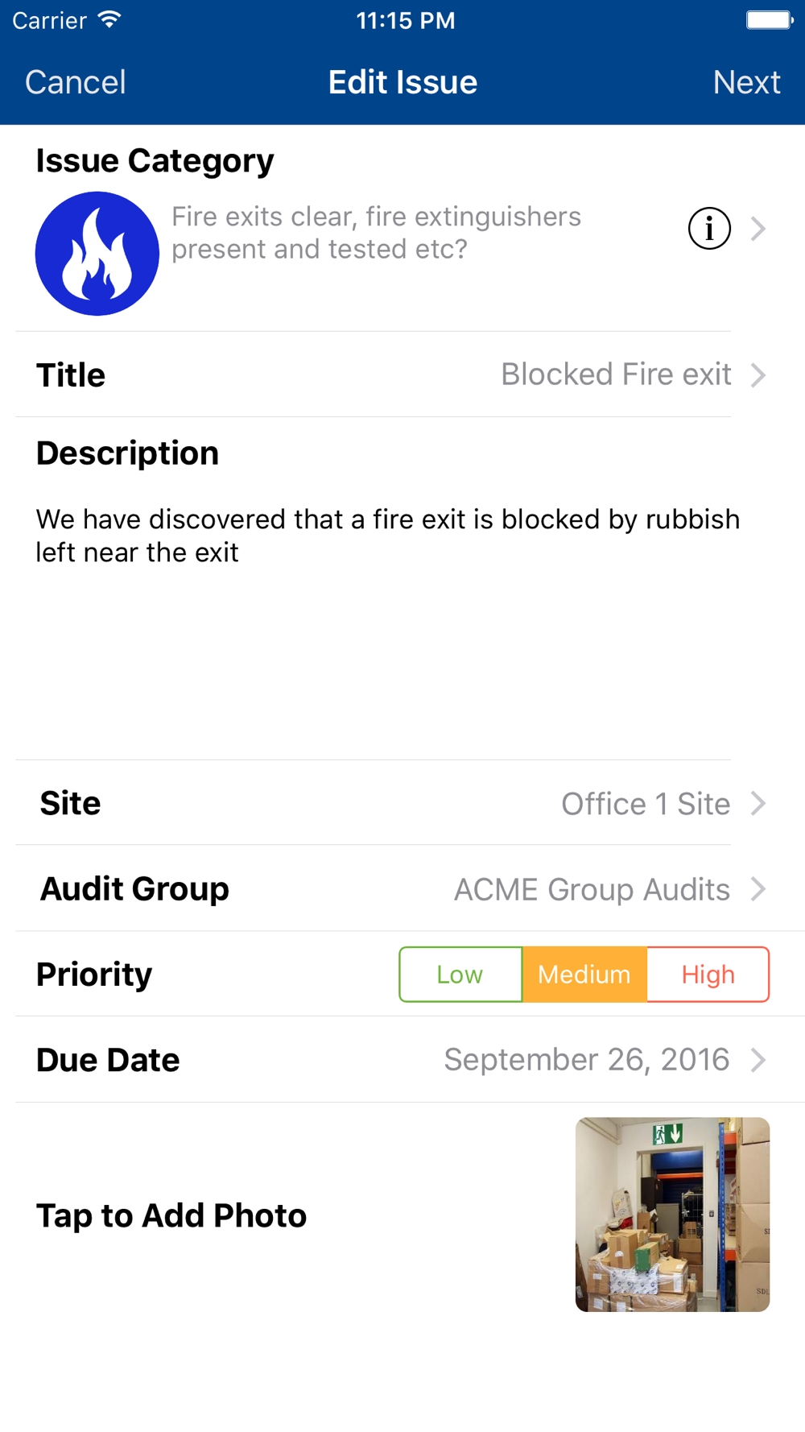The image size is (805, 1432).
Task: Open the blocked fire exit photo thumbnail
Action: point(672,1215)
